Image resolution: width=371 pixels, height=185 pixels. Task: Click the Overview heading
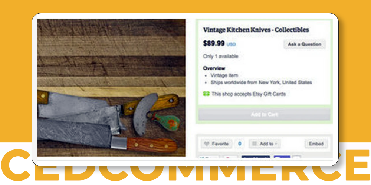point(214,68)
